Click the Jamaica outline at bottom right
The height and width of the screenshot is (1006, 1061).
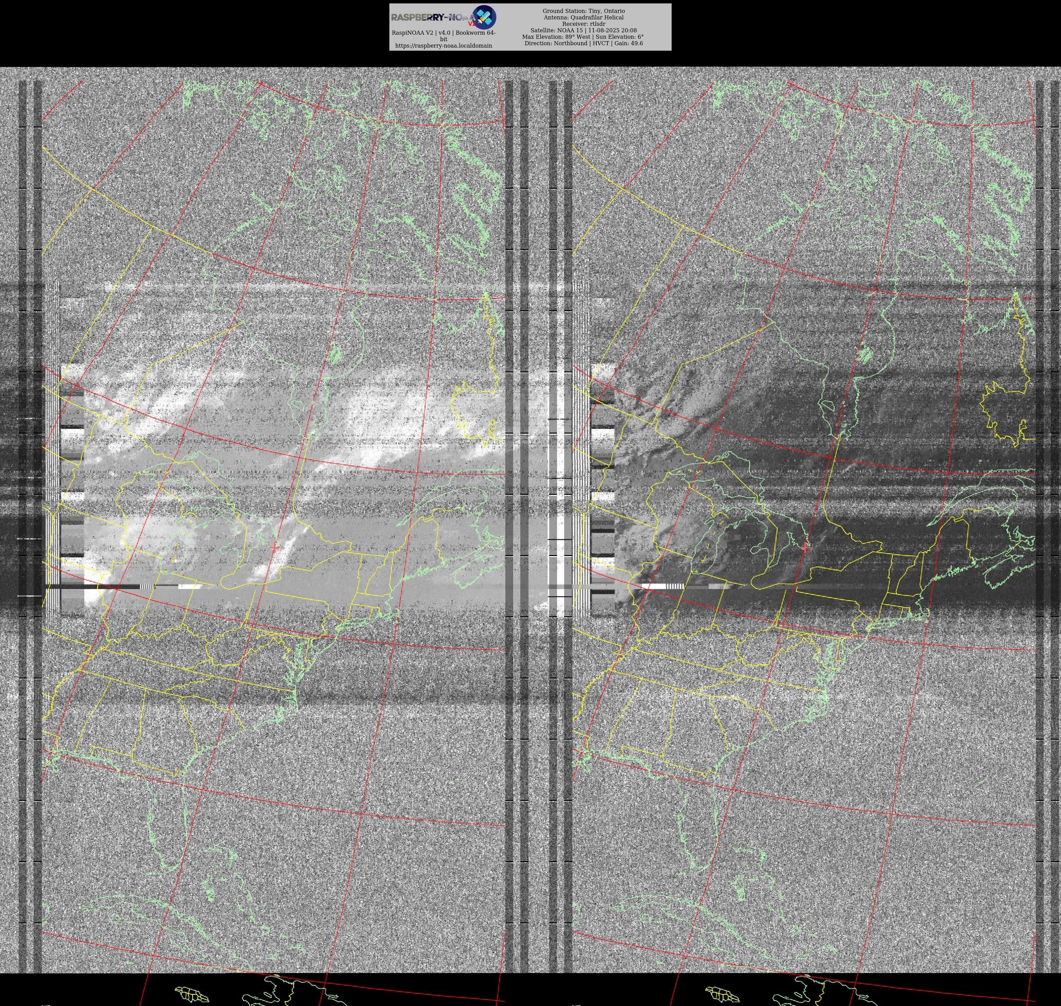[x=722, y=994]
